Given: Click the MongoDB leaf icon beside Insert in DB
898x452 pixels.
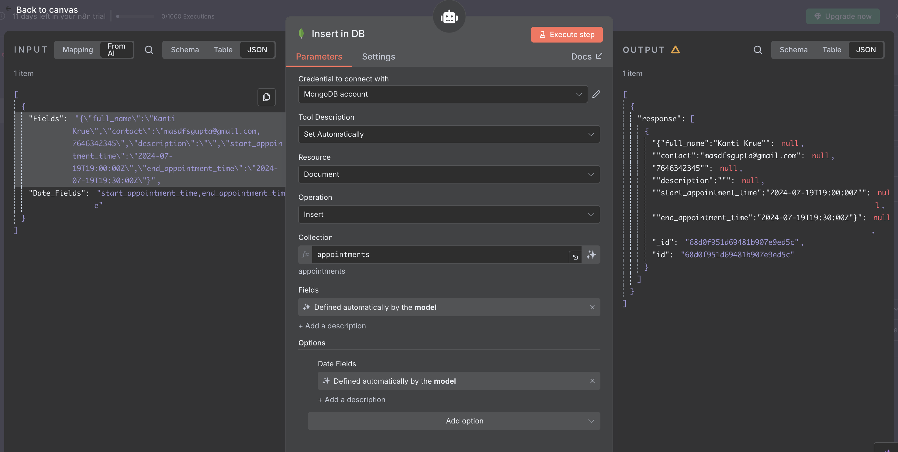Looking at the screenshot, I should click(x=302, y=33).
